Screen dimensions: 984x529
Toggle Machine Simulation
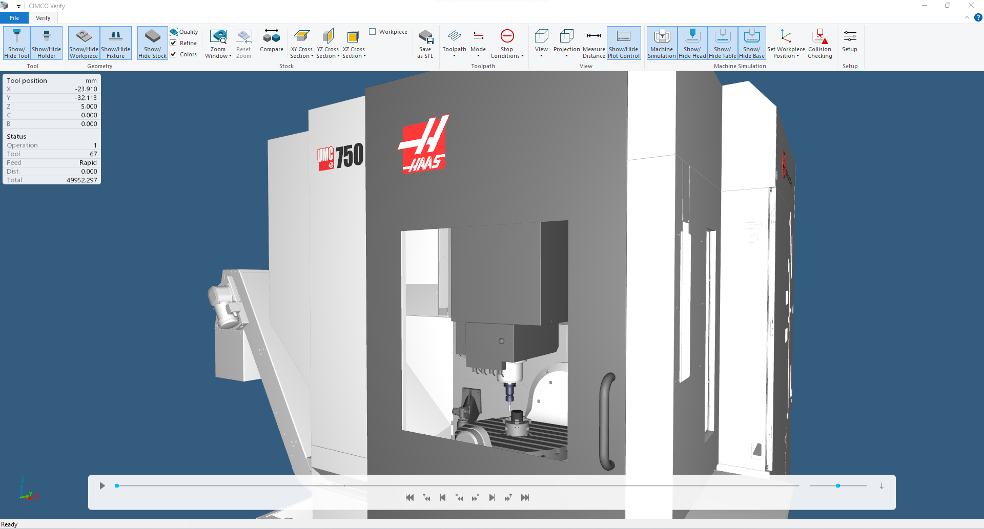pos(662,43)
